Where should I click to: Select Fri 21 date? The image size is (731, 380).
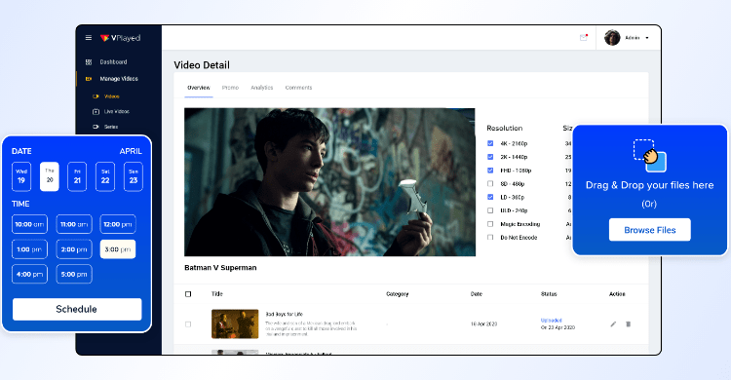pos(77,176)
